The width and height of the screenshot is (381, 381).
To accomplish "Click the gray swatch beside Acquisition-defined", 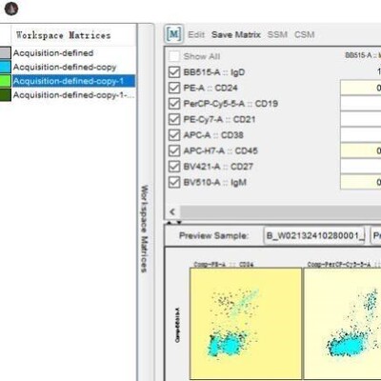I will (5, 53).
